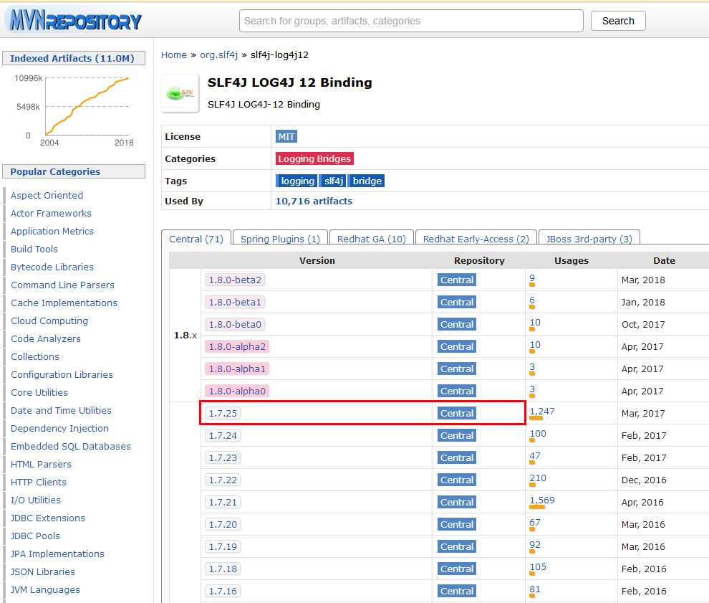Open version 1.7.19

(x=223, y=546)
